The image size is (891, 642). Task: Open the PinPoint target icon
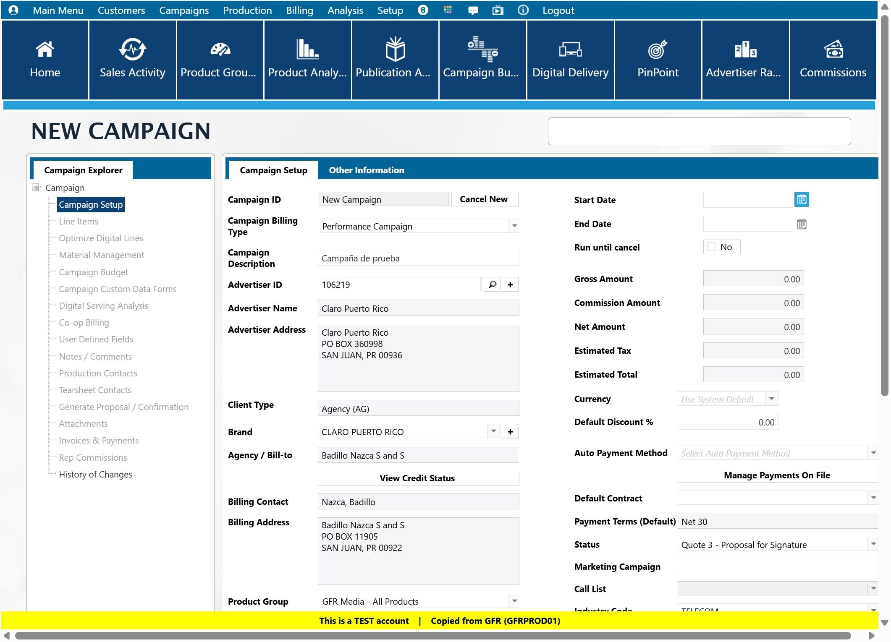point(658,50)
